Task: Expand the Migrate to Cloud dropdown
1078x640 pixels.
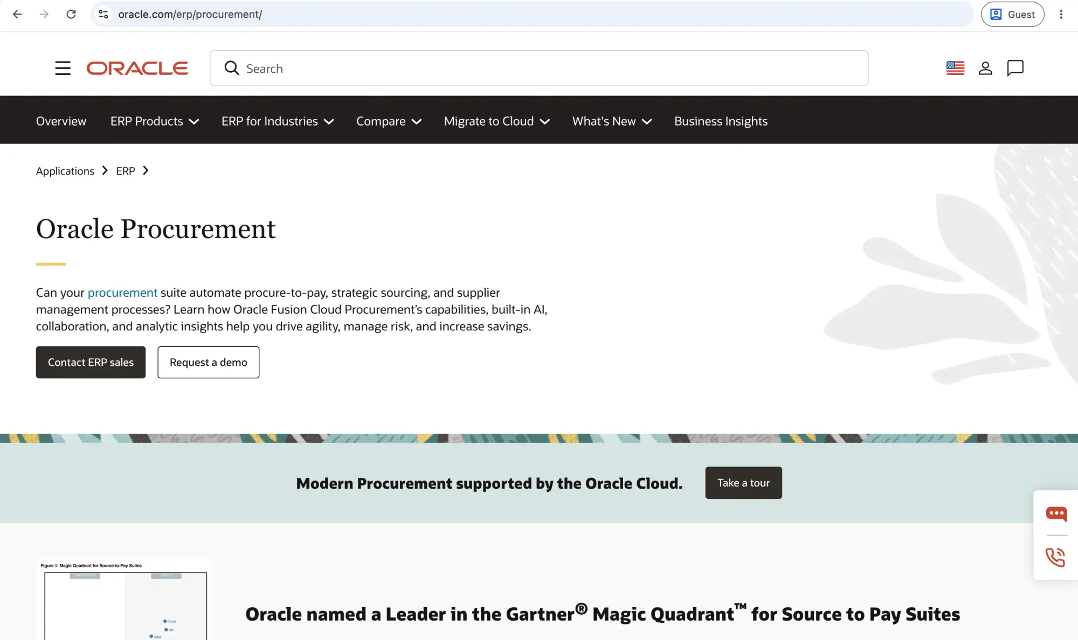Action: pos(497,121)
